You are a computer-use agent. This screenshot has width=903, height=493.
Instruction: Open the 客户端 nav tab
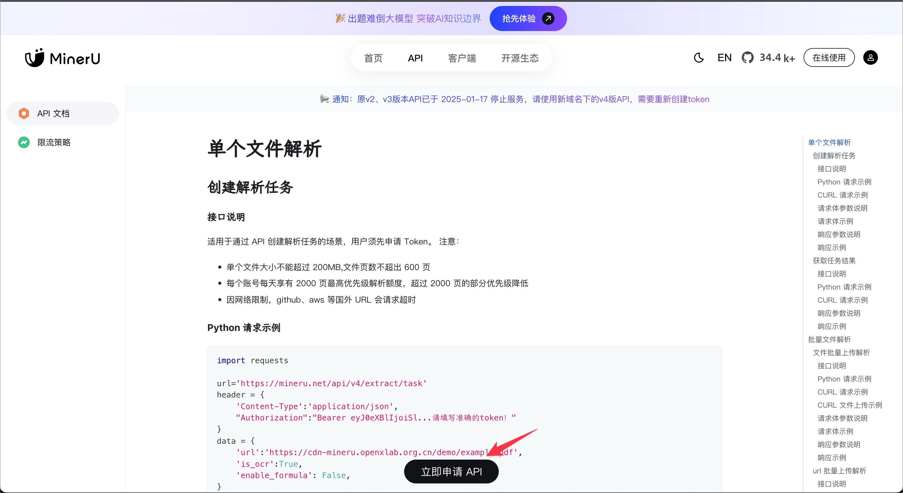coord(462,58)
